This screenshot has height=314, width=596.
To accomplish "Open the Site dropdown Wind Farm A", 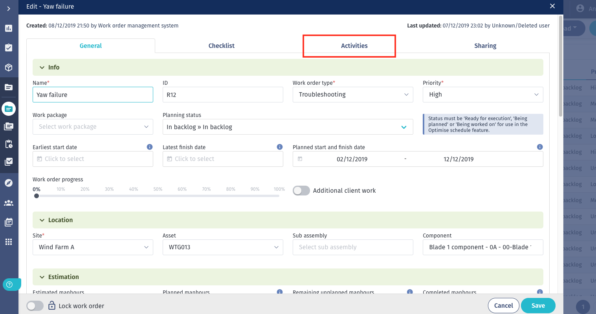I will click(93, 247).
